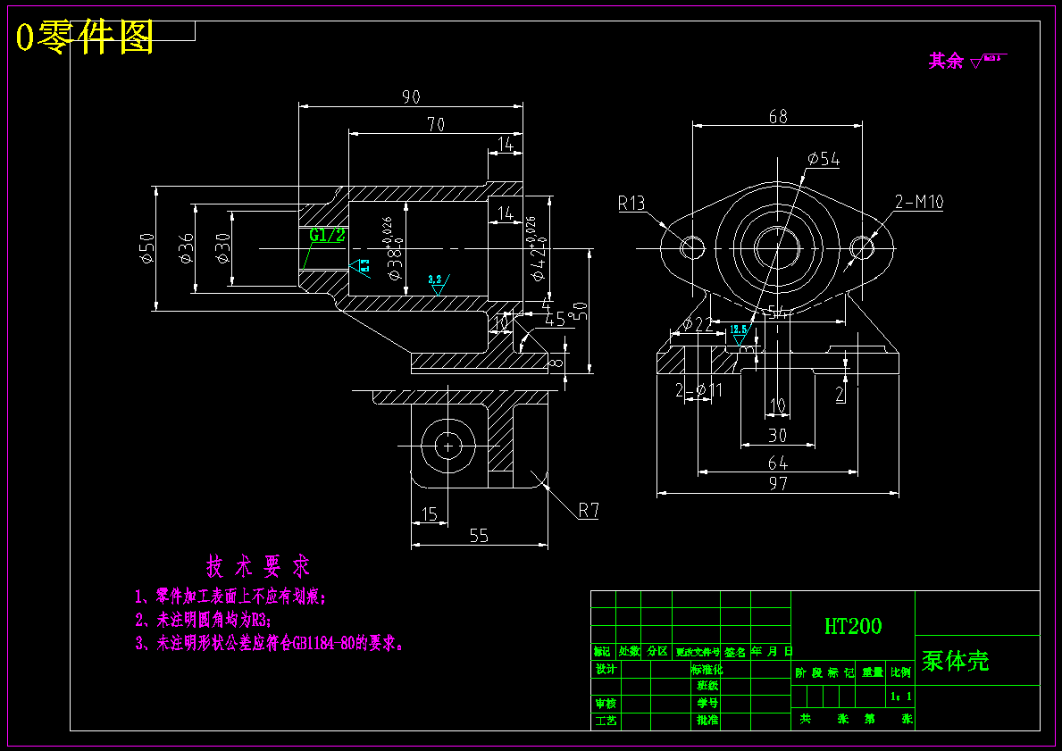Click the "比例" header cell

[x=901, y=672]
